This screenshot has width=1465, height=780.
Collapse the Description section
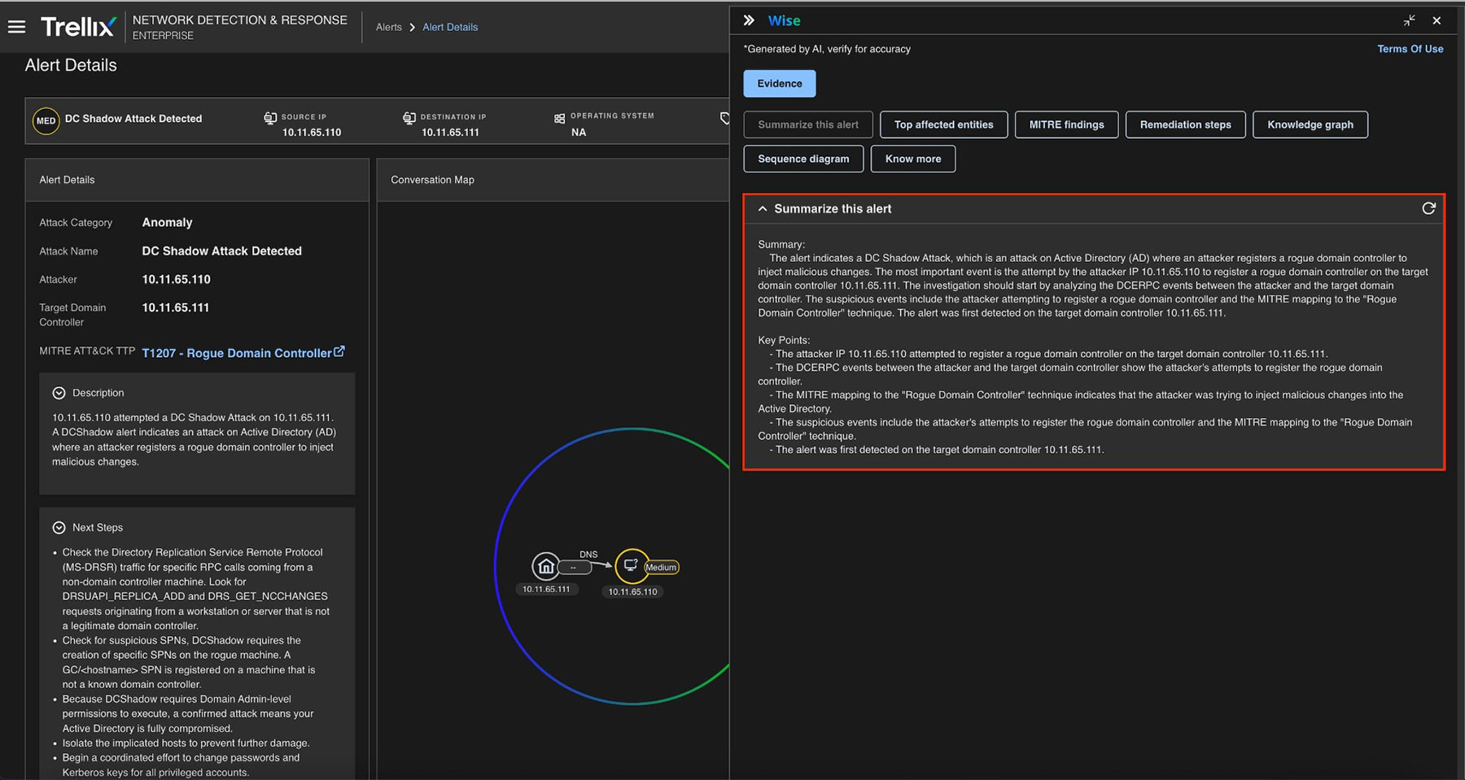coord(59,393)
